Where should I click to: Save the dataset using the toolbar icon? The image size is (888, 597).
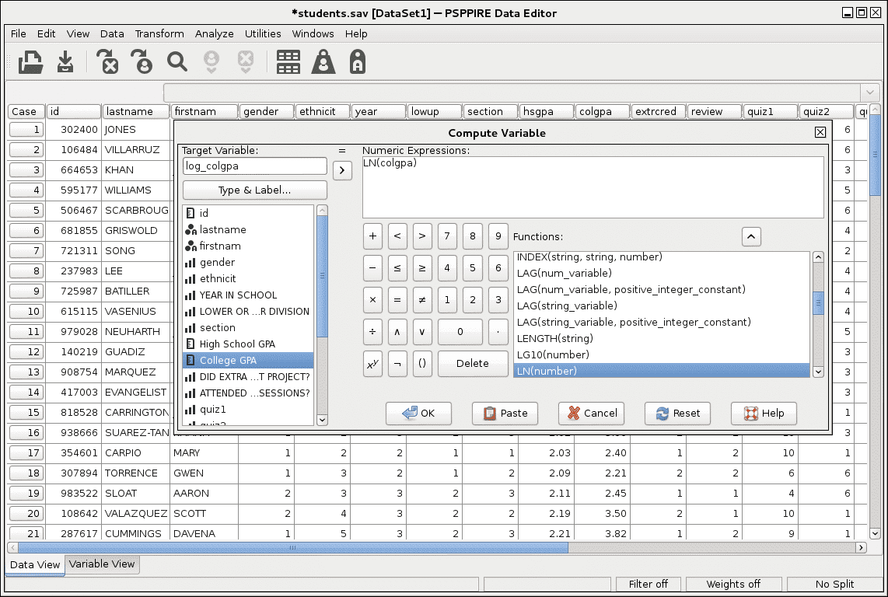(65, 62)
